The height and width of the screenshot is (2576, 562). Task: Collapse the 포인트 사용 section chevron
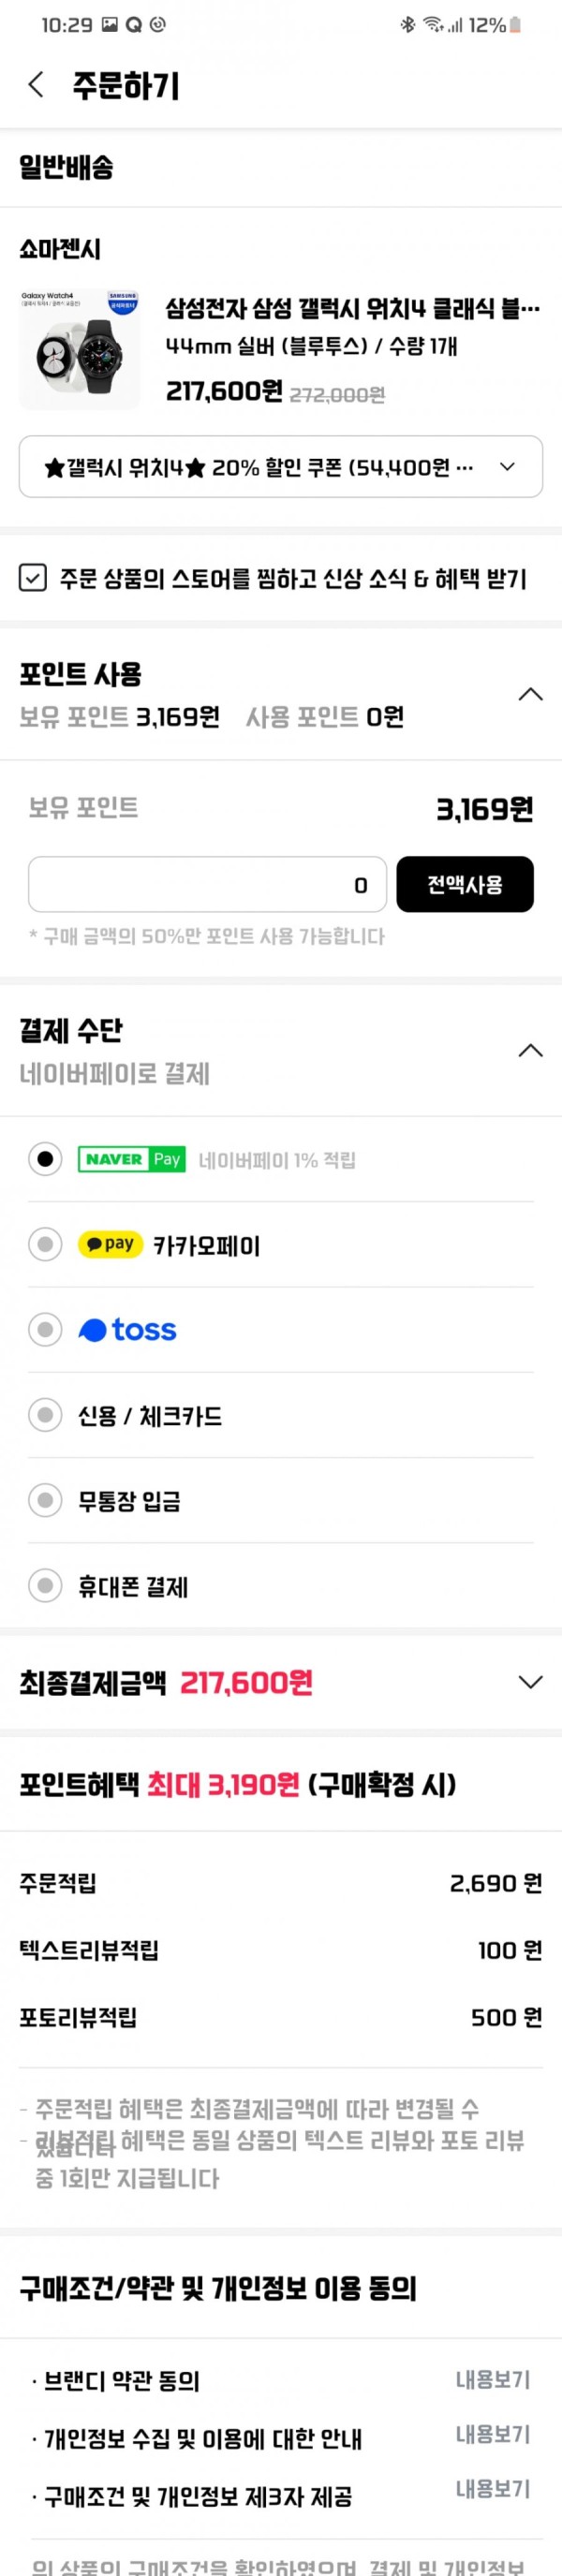tap(530, 694)
